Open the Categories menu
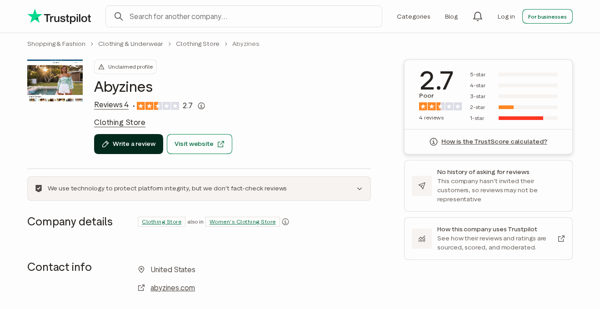The height and width of the screenshot is (309, 600). tap(414, 16)
